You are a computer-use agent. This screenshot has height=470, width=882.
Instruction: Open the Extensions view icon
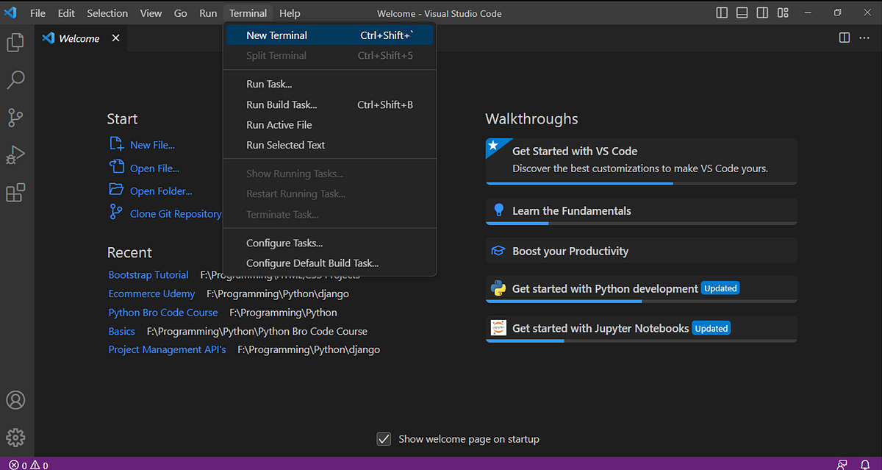tap(15, 193)
